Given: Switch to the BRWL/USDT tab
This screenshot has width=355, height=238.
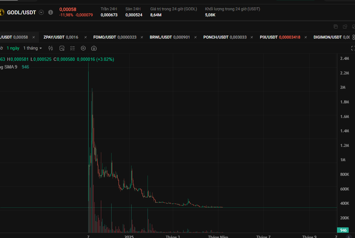Looking at the screenshot, I should (x=170, y=37).
